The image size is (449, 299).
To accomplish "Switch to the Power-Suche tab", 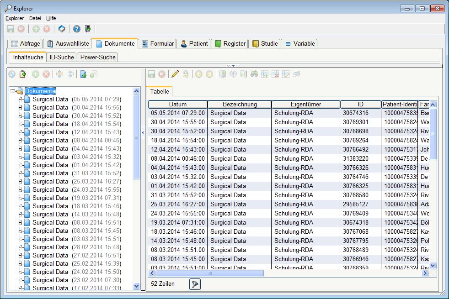I will (97, 57).
